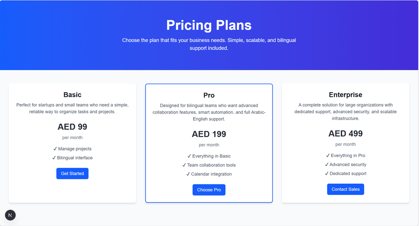Click the Calendar integration checkmark
Viewport: 419px width, 226px height.
coord(188,174)
